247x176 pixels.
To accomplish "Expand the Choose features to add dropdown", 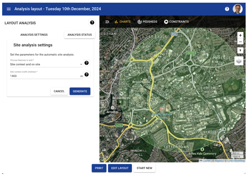I will pyautogui.click(x=46, y=64).
